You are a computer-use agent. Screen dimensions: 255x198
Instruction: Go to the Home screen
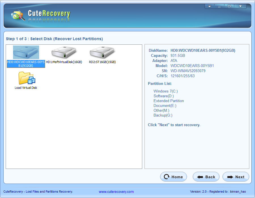[173, 177]
